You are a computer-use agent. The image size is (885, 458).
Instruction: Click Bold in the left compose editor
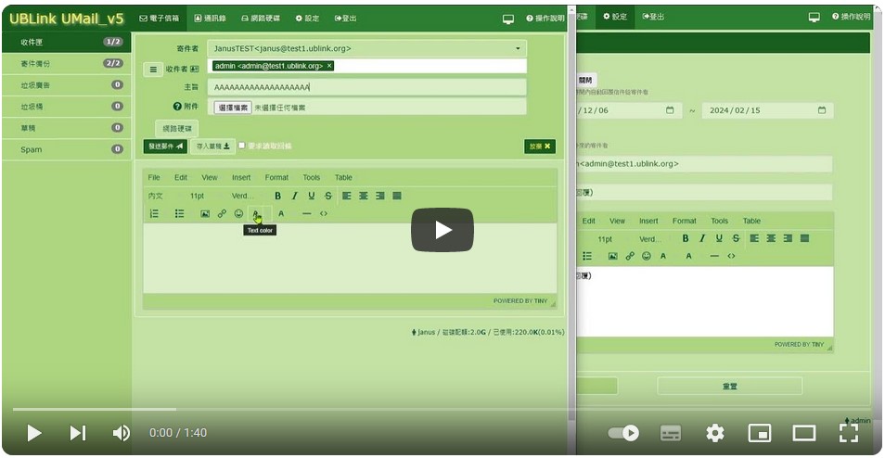coord(277,196)
